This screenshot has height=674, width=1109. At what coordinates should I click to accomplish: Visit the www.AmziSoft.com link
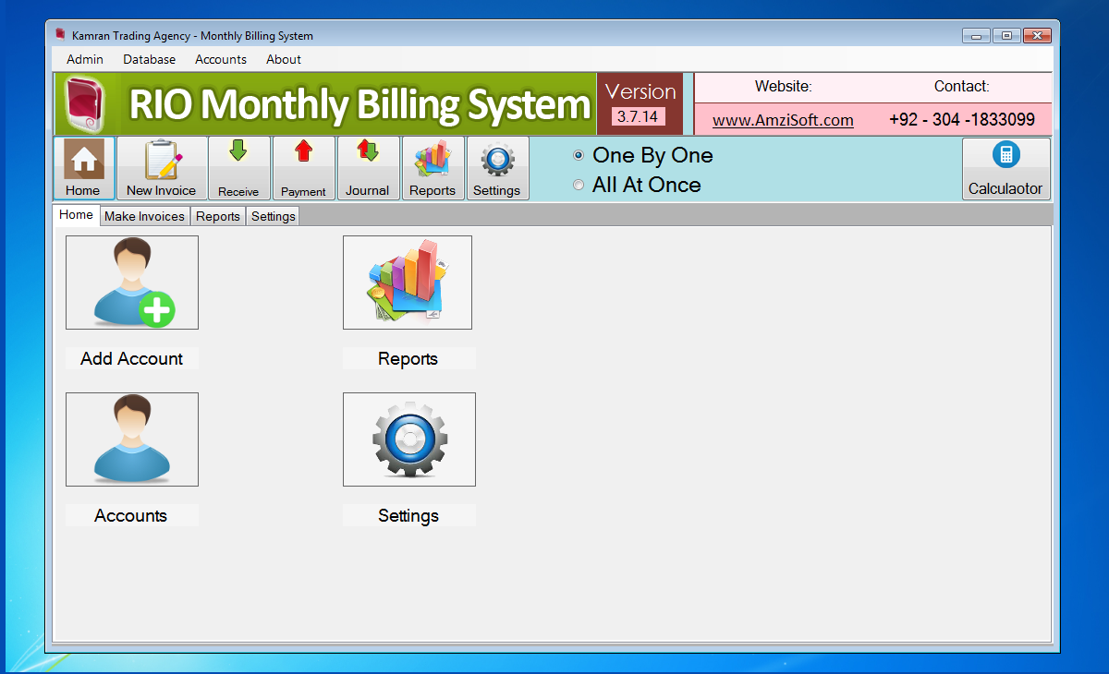pos(783,120)
